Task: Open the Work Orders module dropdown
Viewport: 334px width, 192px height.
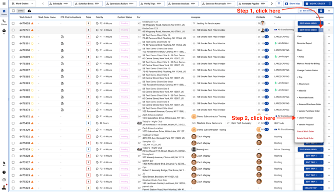Action: tap(23, 3)
